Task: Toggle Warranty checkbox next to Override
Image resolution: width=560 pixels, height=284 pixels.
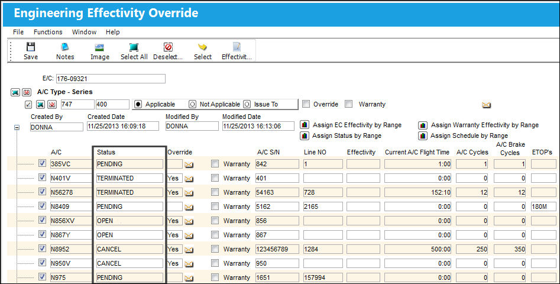Action: pyautogui.click(x=348, y=104)
